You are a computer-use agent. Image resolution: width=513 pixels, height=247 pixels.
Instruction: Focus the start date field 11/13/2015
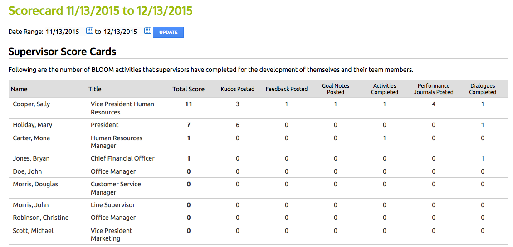tap(65, 31)
